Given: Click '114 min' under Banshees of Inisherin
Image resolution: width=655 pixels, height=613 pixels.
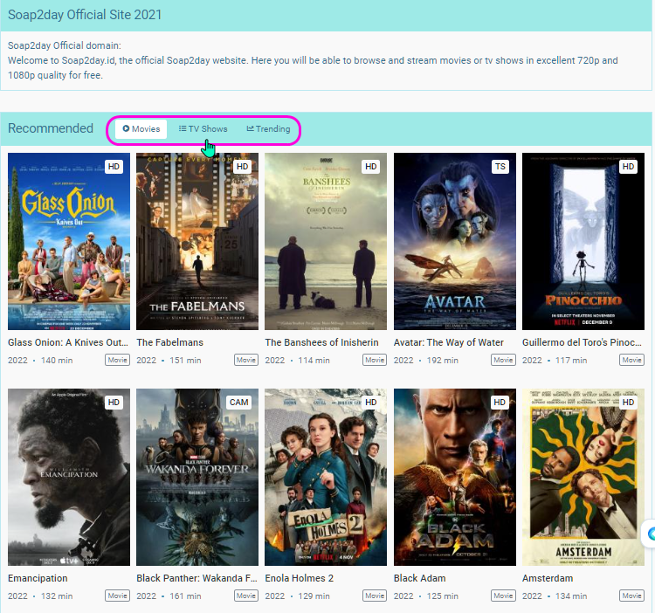Looking at the screenshot, I should tap(314, 361).
